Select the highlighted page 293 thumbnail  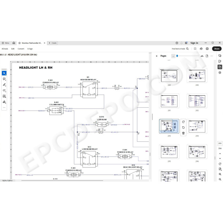click(169, 126)
